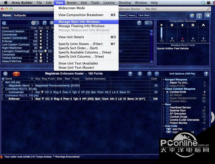Enable the Thunder Maul checkbox
The width and height of the screenshot is (215, 164).
(x=167, y=101)
